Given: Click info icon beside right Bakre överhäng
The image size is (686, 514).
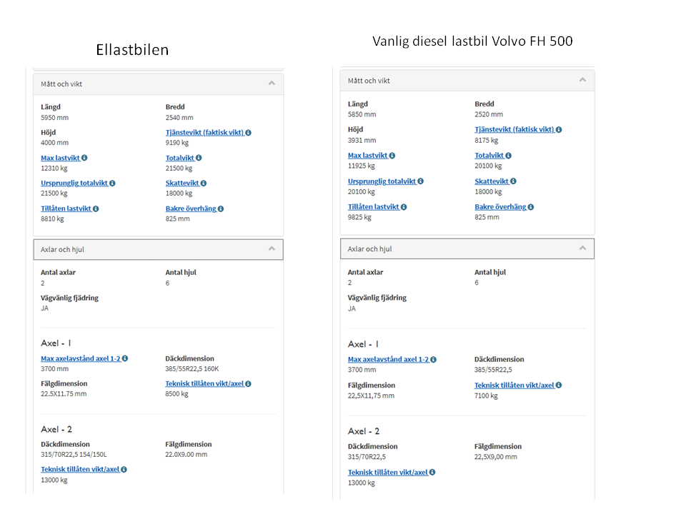Looking at the screenshot, I should pyautogui.click(x=531, y=207).
